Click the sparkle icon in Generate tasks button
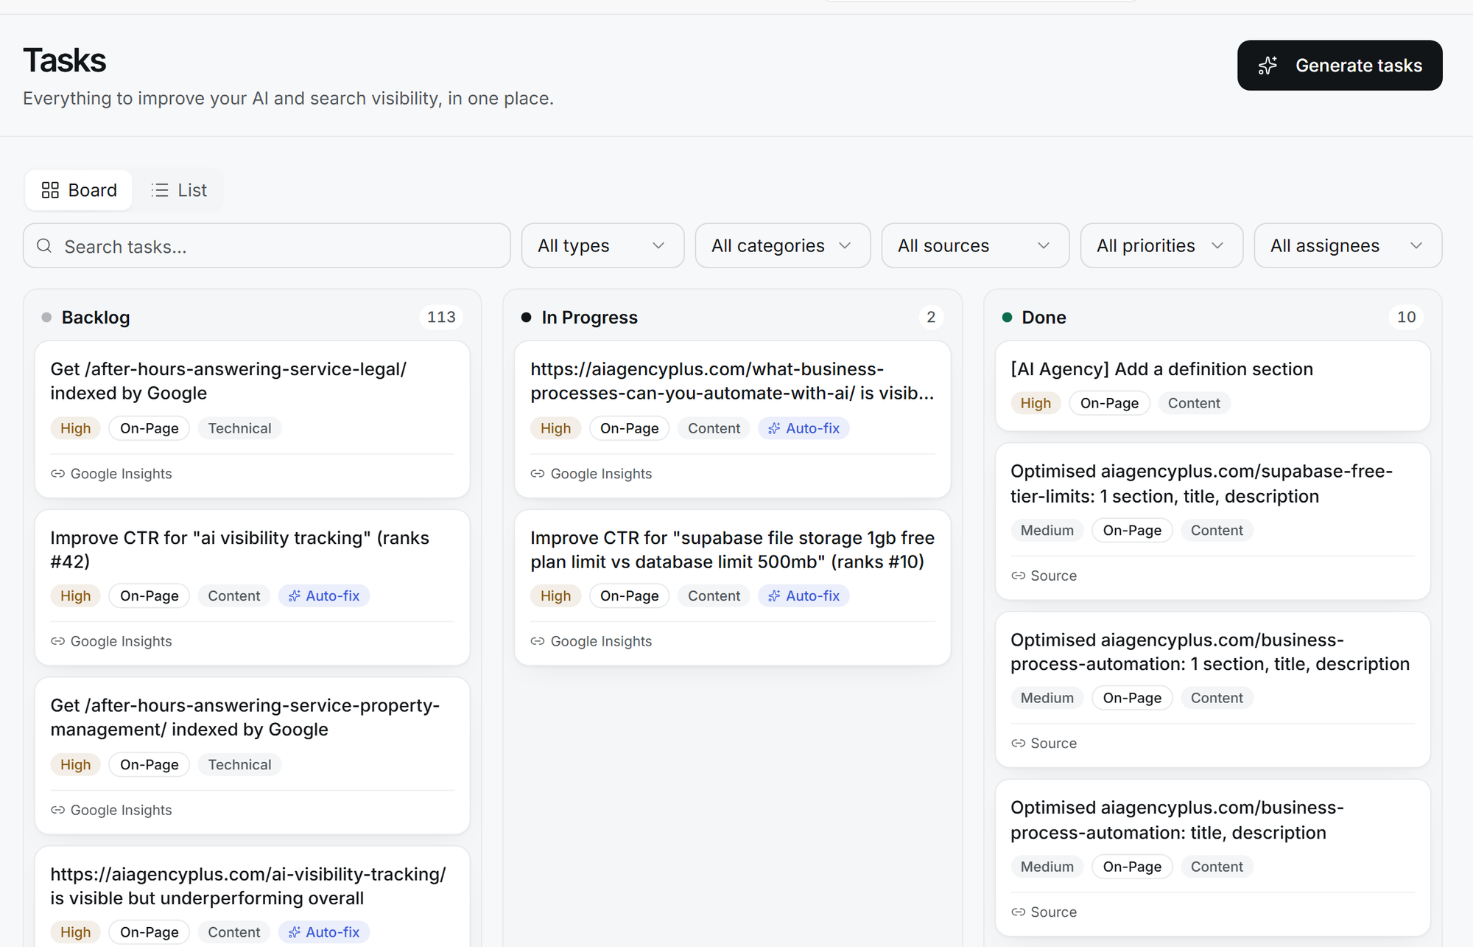 tap(1268, 66)
